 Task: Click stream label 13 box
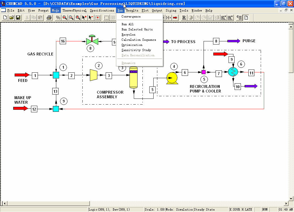[55, 91]
